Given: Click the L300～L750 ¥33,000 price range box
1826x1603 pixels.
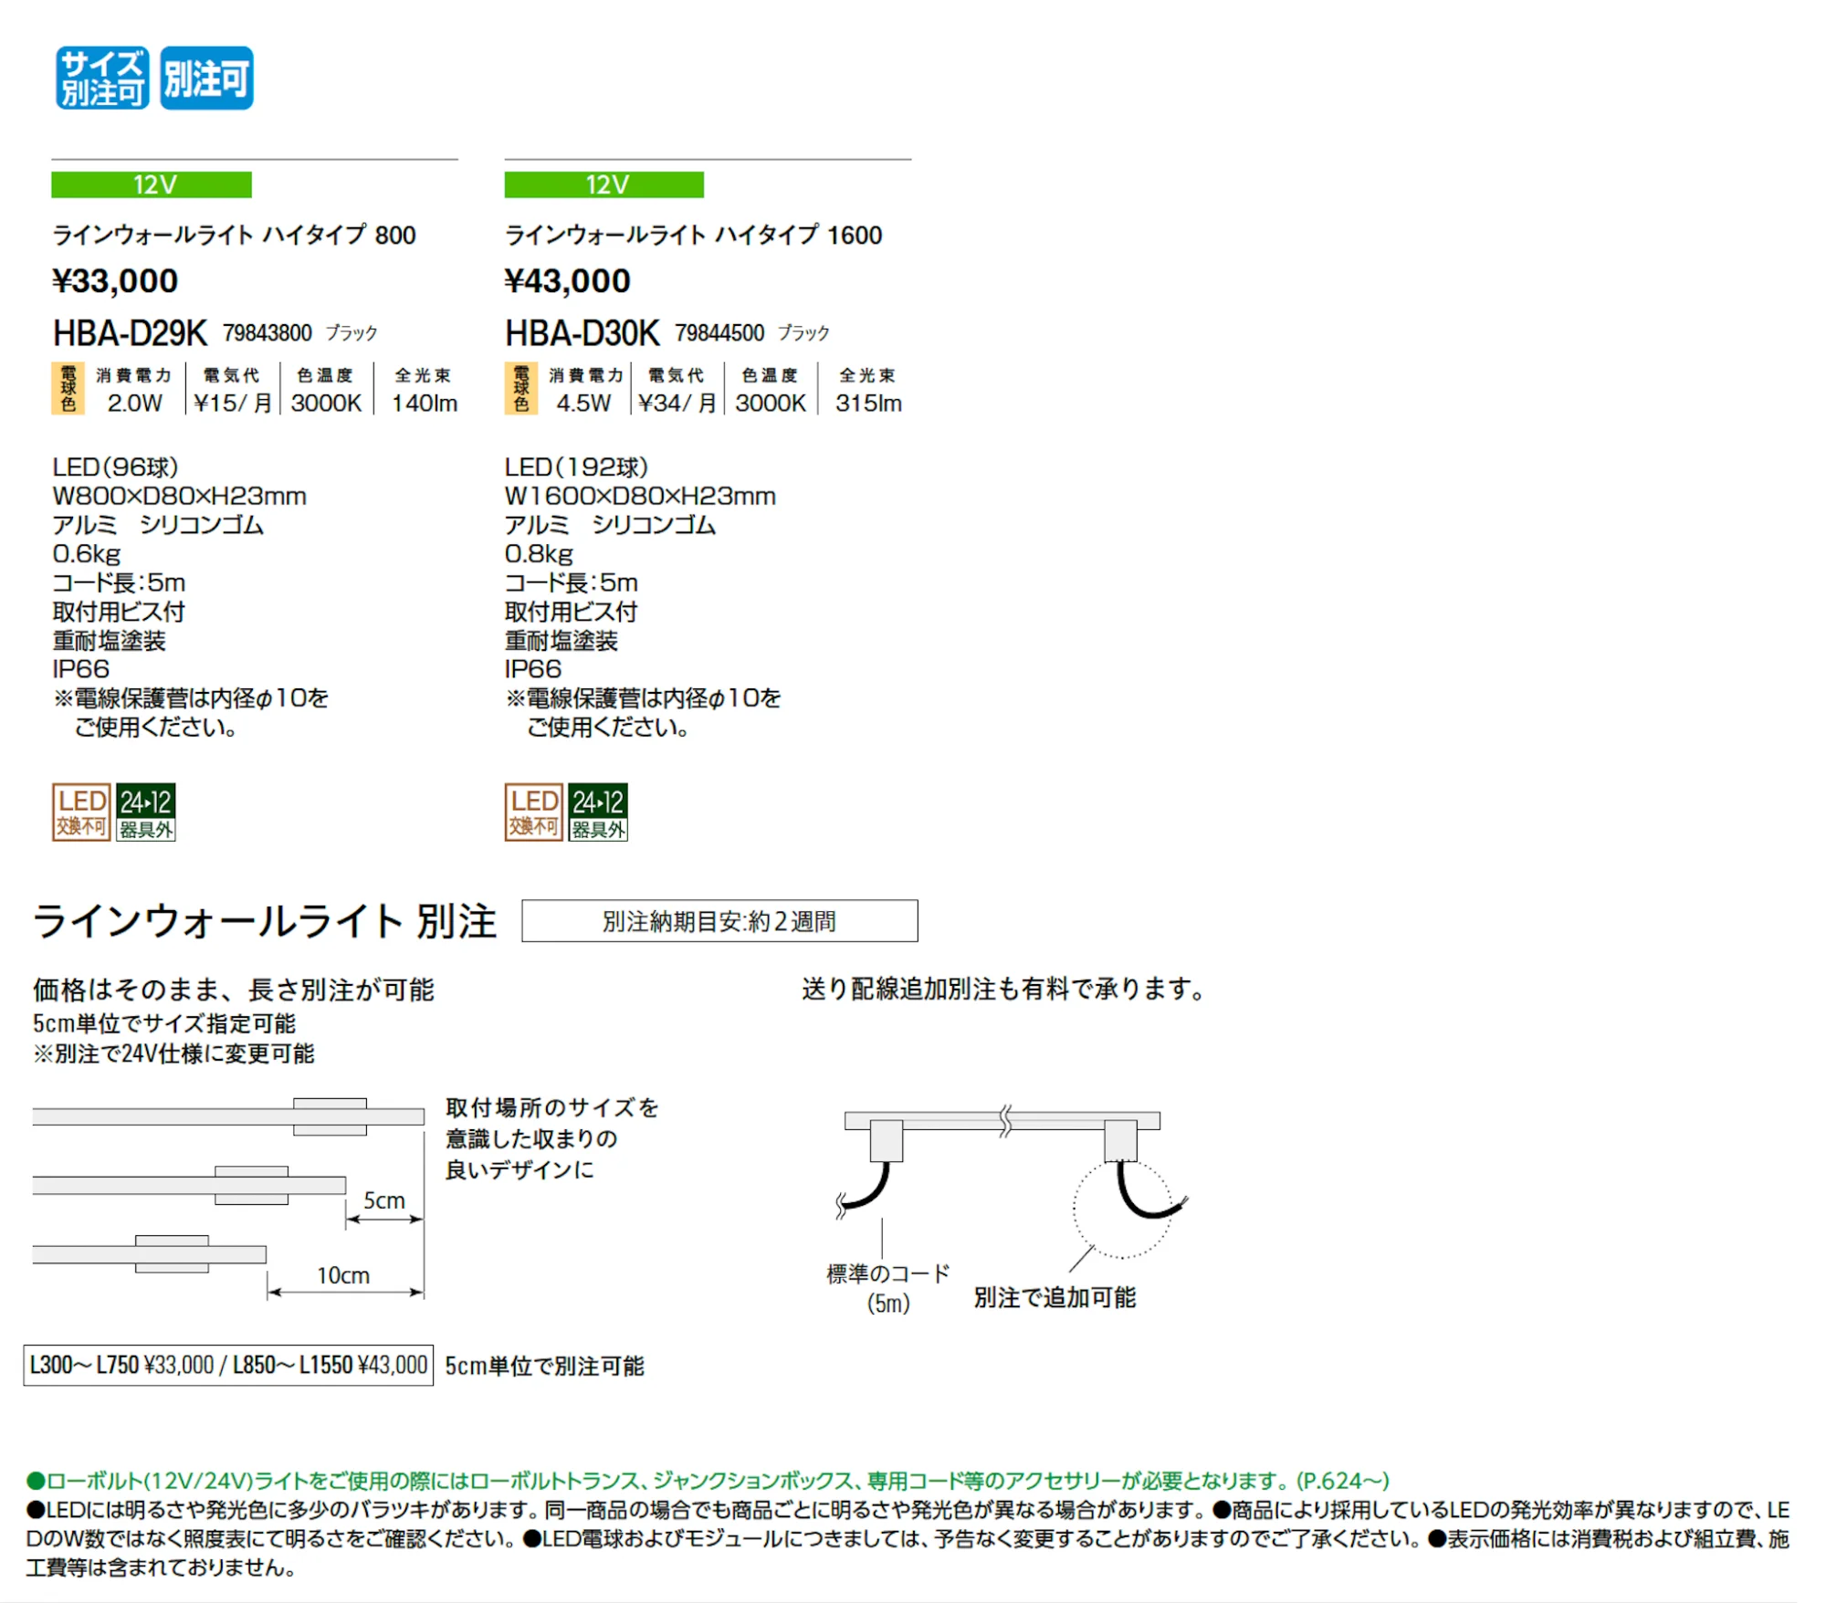Looking at the screenshot, I should click(x=228, y=1365).
